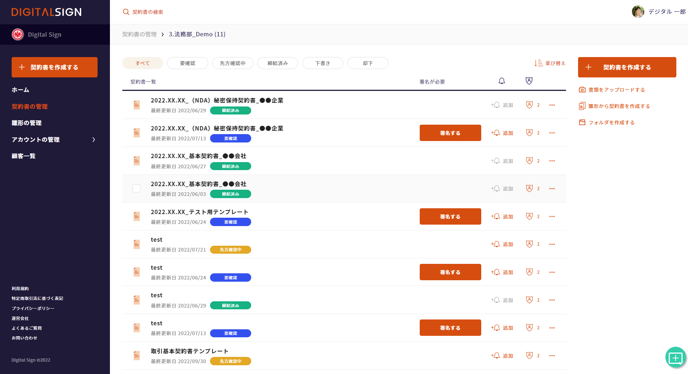
Task: Open 雛形の管理 in the sidebar
Action: (27, 123)
